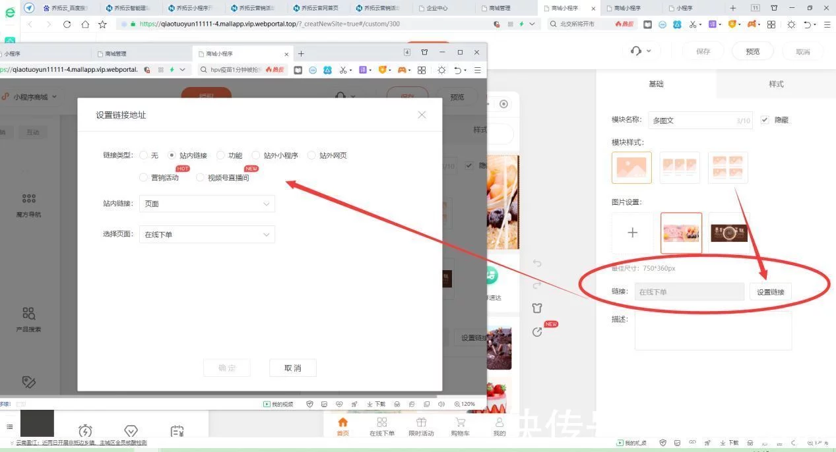Click the scissors screenshot icon in the back toolbar
Screen dimensions: 836x452
tap(694, 24)
